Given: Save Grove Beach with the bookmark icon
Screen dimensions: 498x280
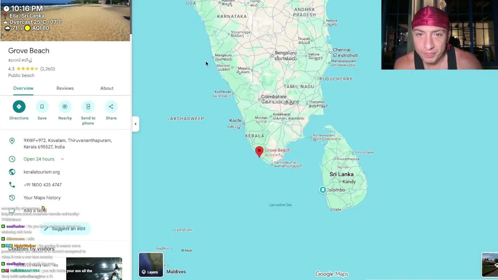Looking at the screenshot, I should pyautogui.click(x=42, y=107).
